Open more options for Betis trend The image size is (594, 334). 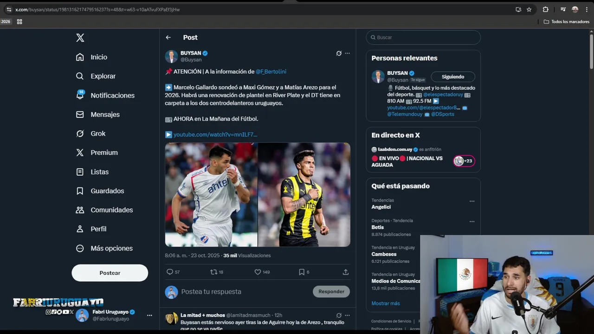(x=472, y=221)
